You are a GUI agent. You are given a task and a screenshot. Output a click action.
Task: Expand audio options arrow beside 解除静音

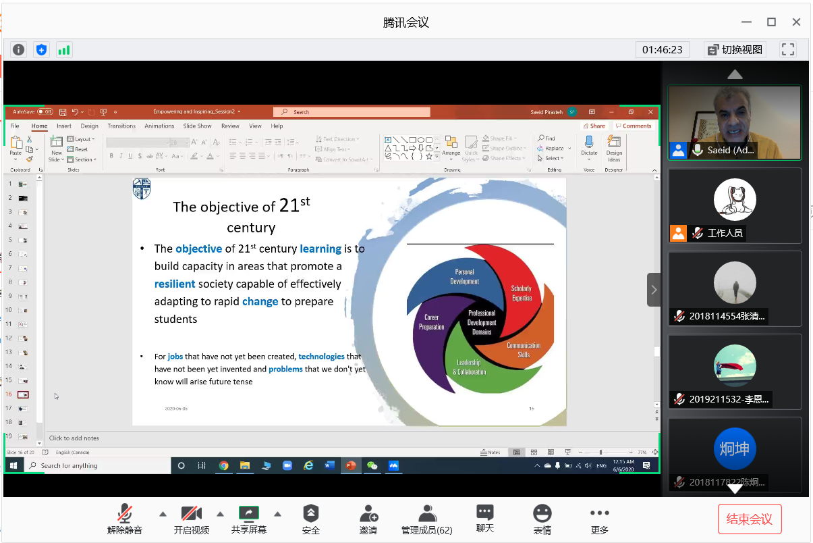click(163, 514)
